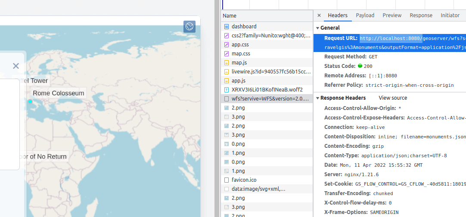Select the favicon.ico request
This screenshot has height=217, width=466.
[244, 180]
